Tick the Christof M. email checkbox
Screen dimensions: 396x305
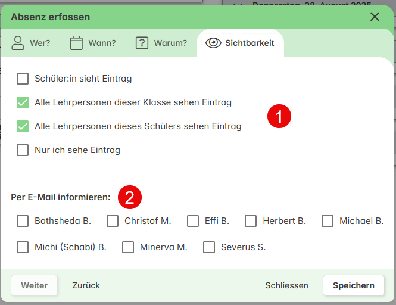(113, 221)
